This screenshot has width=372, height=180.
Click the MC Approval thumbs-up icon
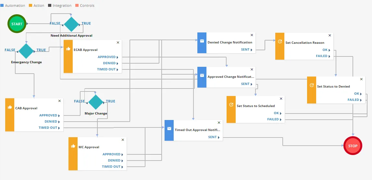(73, 146)
